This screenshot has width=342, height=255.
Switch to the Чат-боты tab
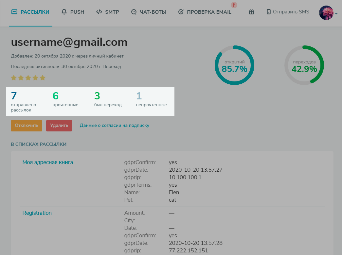point(153,12)
